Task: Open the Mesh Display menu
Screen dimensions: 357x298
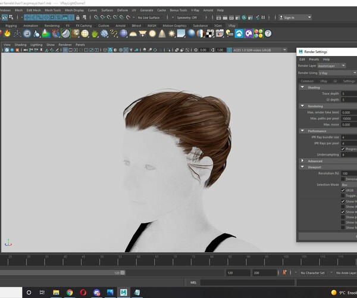Action: tap(74, 10)
